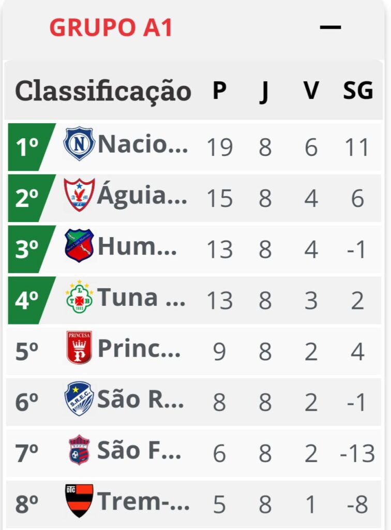Click the Classificação header label

click(x=103, y=91)
